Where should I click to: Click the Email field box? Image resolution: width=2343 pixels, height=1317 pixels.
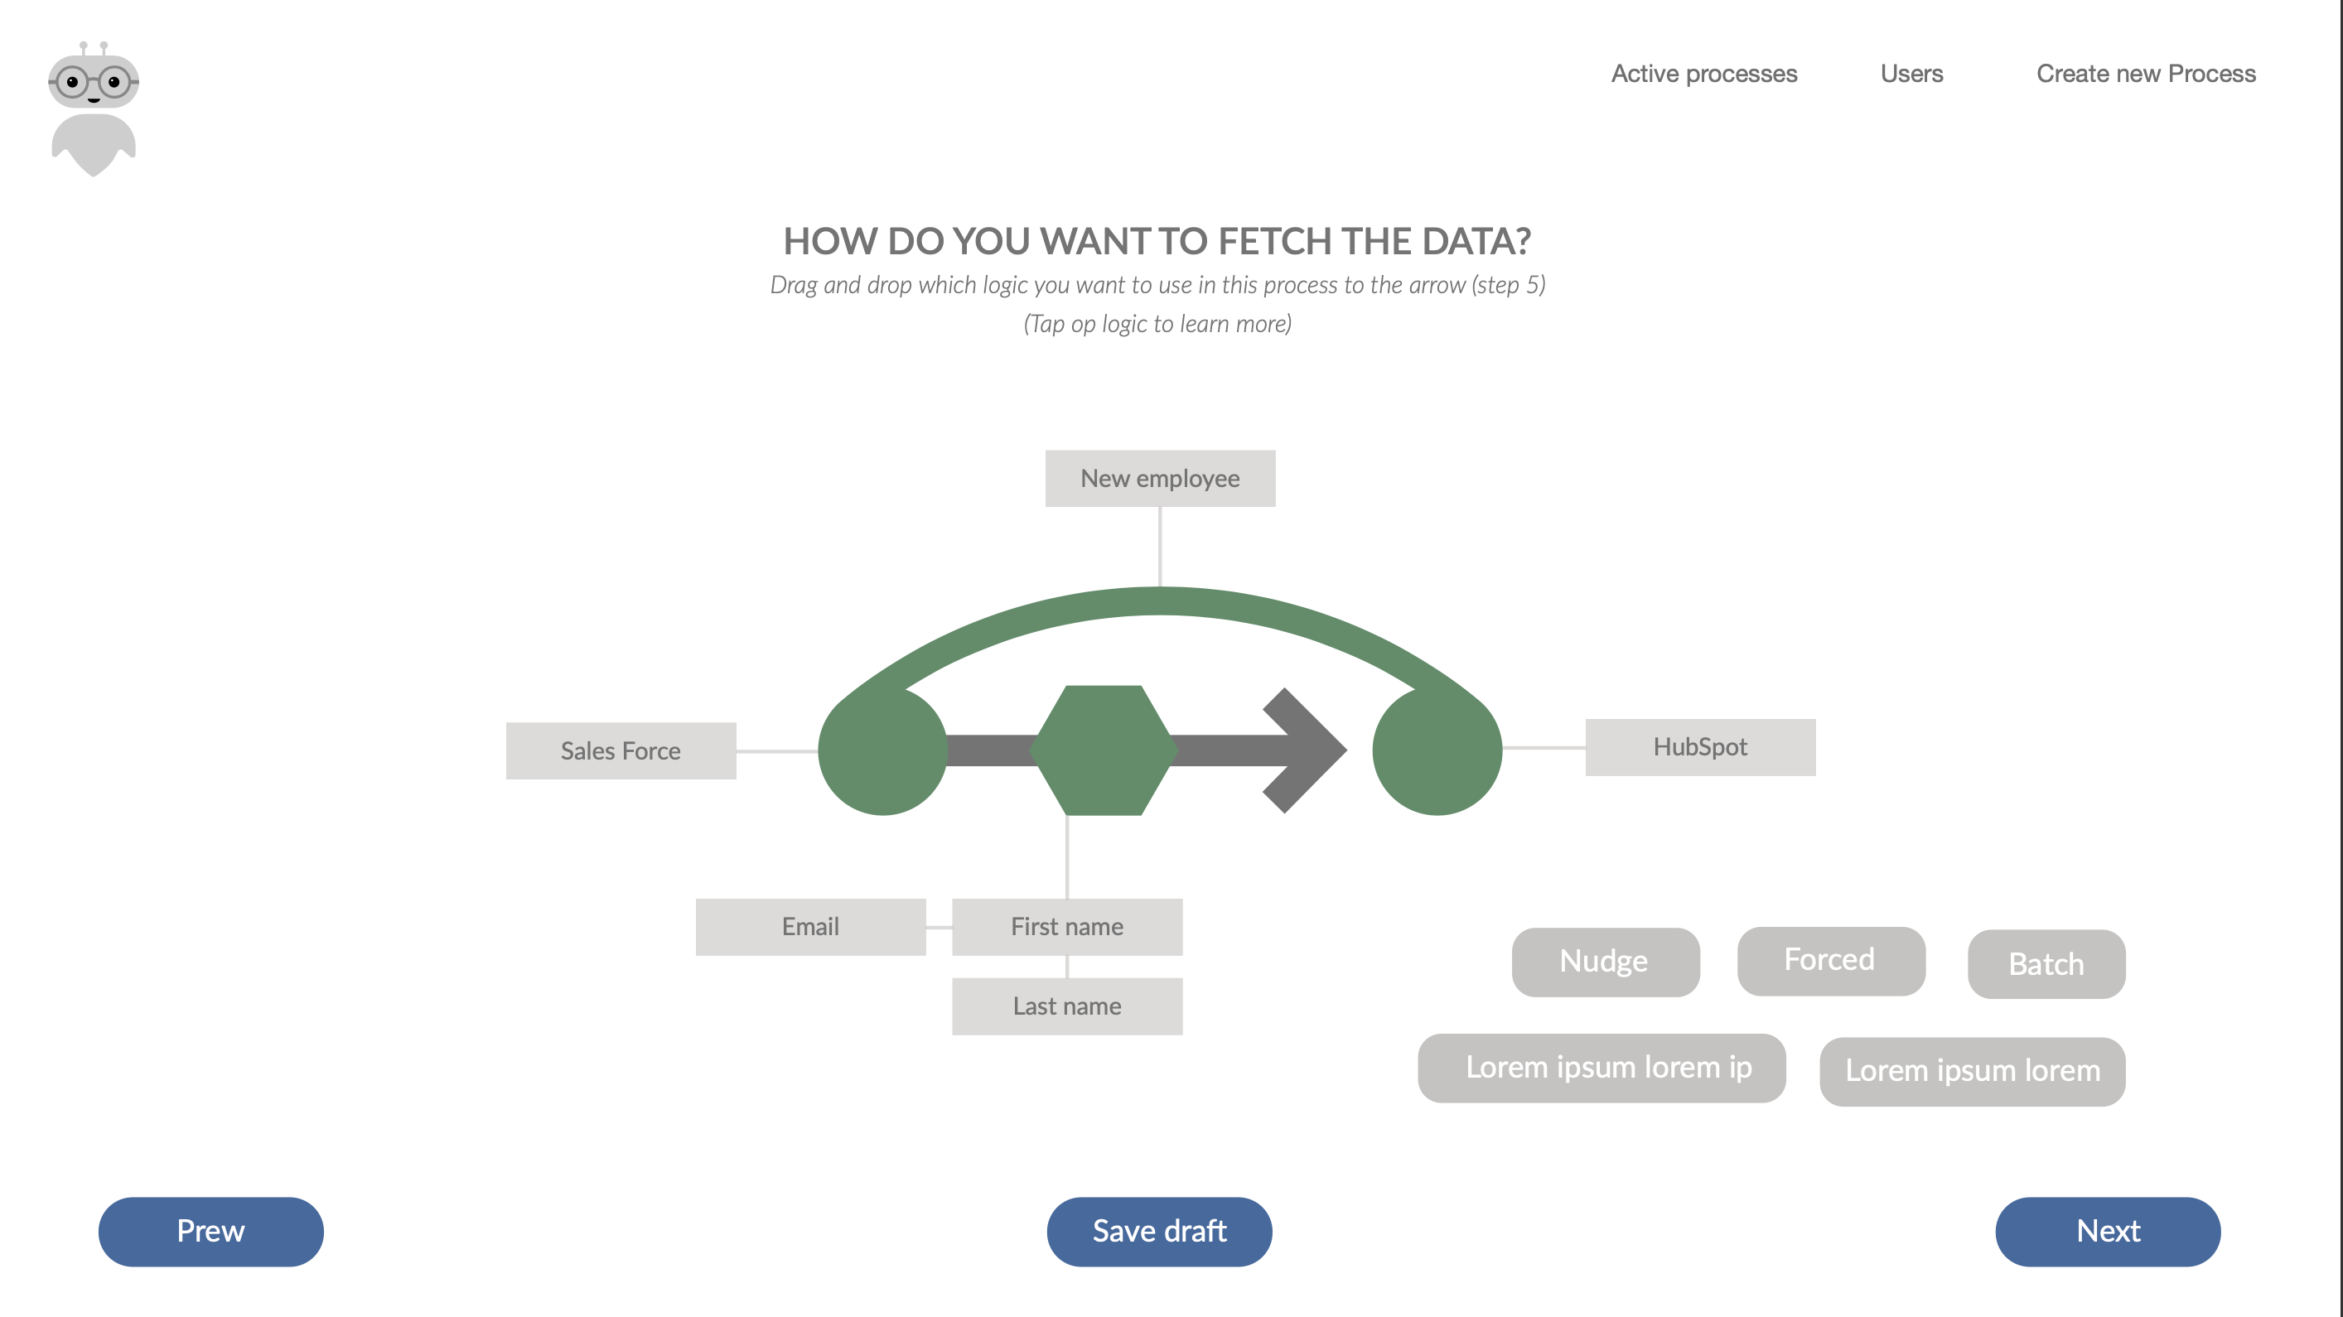coord(810,927)
